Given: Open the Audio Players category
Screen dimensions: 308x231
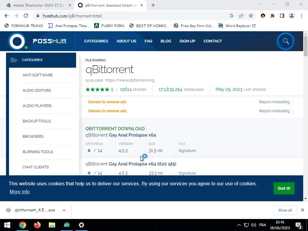Looking at the screenshot, I should click(x=37, y=106).
